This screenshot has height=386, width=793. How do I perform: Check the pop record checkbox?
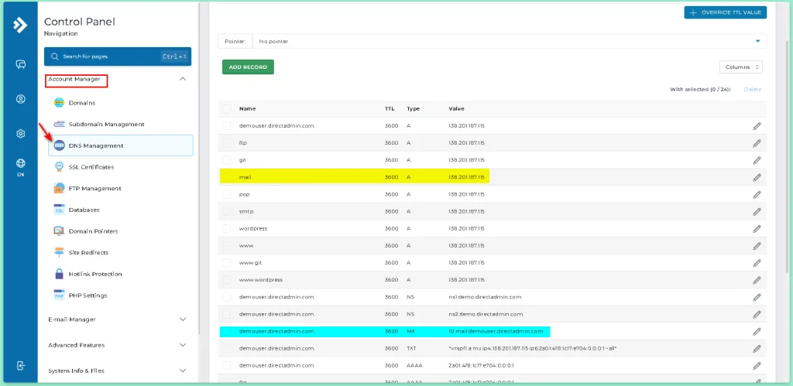226,194
